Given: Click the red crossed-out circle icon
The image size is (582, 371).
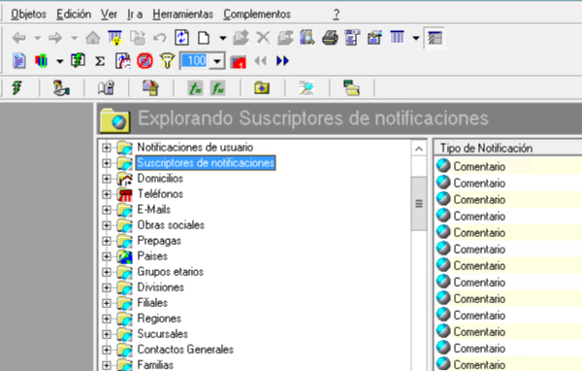Looking at the screenshot, I should 145,60.
